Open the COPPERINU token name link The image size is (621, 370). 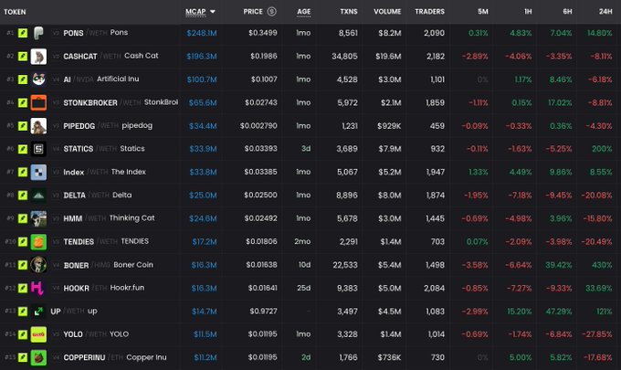84,357
